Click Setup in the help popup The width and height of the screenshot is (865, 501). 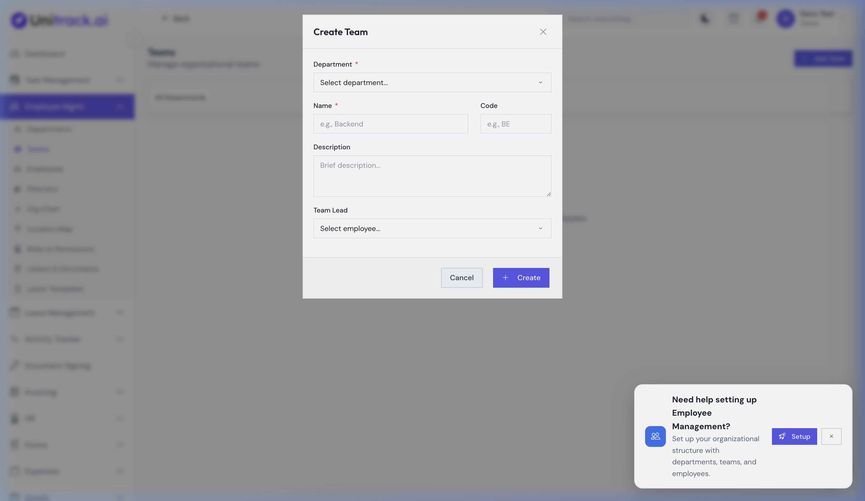pyautogui.click(x=794, y=436)
